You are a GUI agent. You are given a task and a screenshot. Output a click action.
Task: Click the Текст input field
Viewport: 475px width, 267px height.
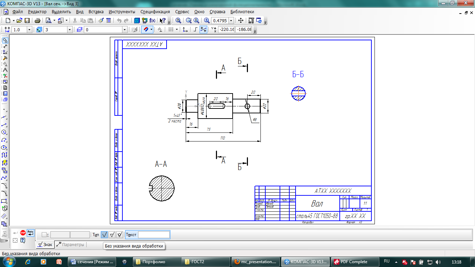(154, 235)
